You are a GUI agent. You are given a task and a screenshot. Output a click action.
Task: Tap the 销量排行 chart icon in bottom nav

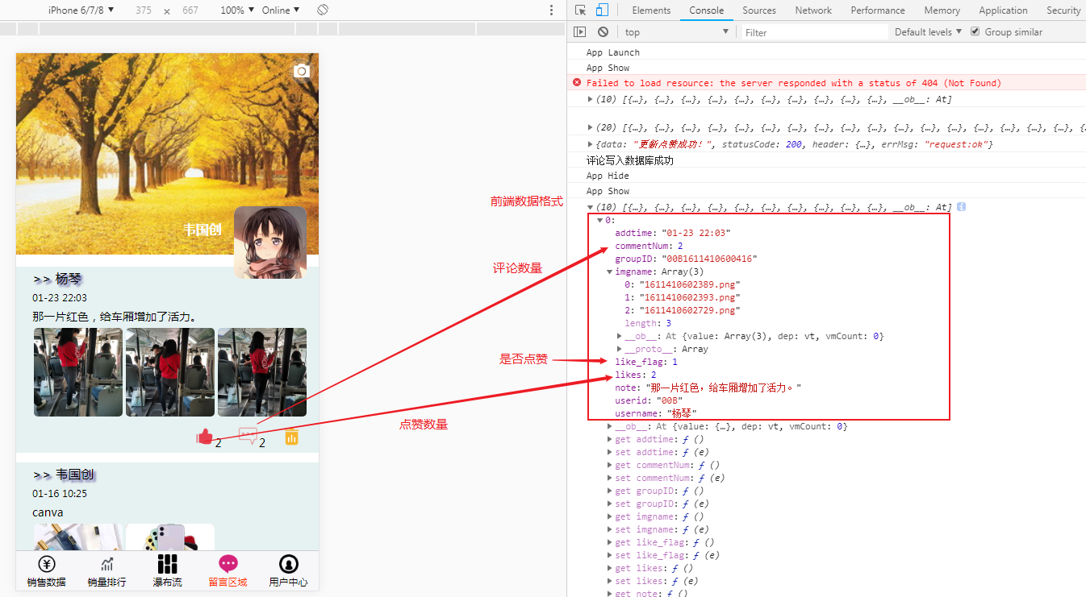[107, 566]
